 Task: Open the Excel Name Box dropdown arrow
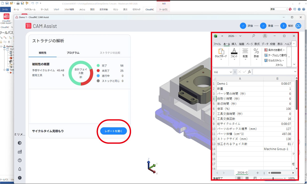pos(231,72)
